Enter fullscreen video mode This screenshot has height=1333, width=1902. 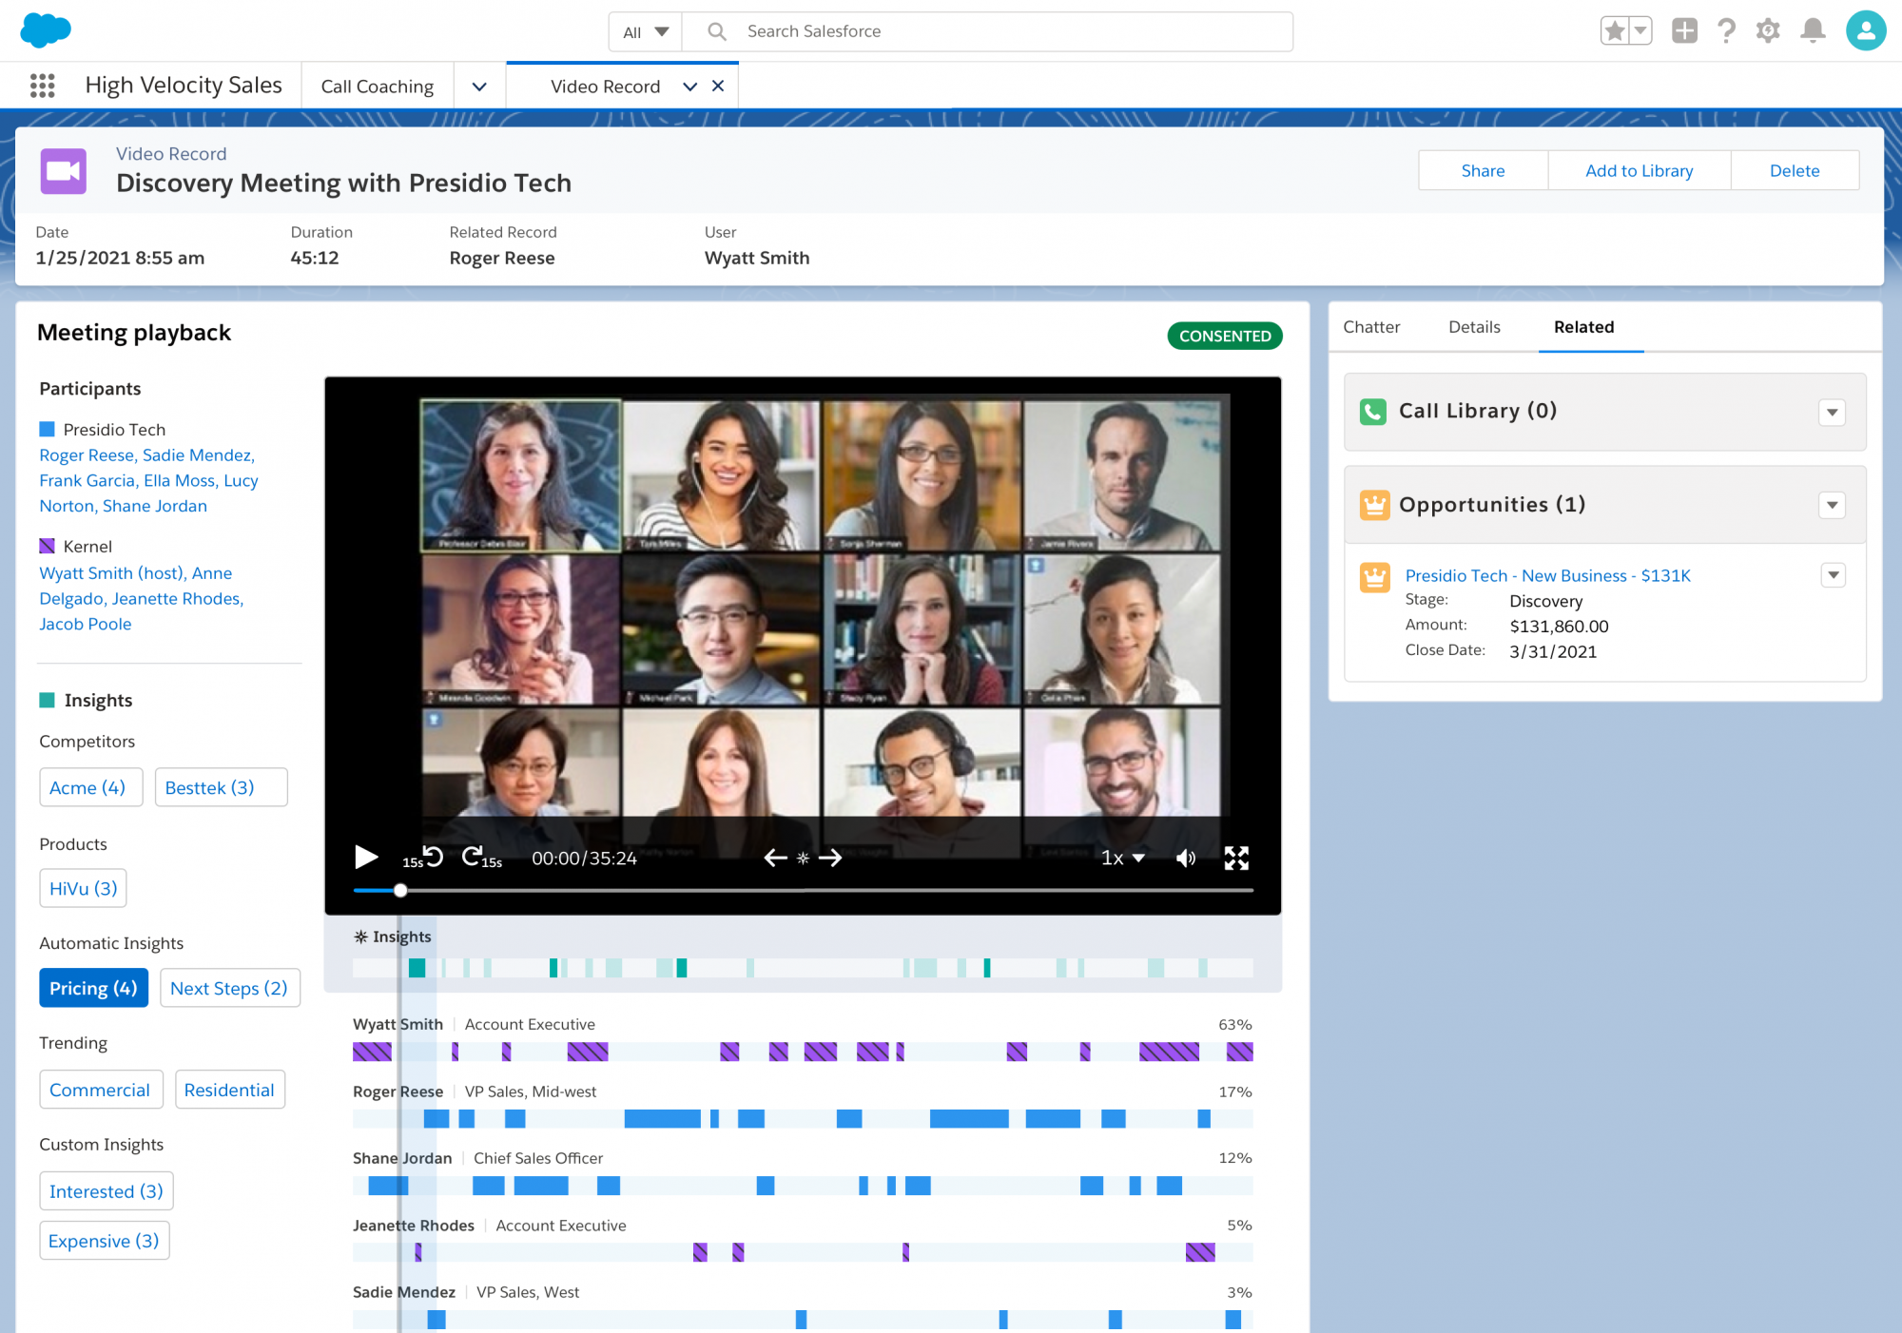pyautogui.click(x=1235, y=859)
